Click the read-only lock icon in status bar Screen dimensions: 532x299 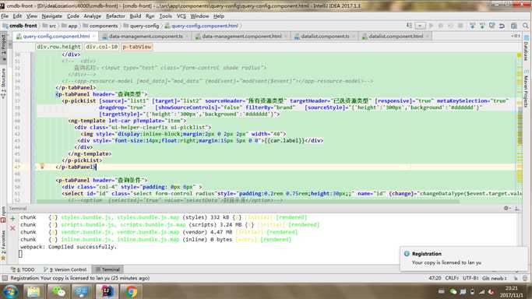pos(516,278)
